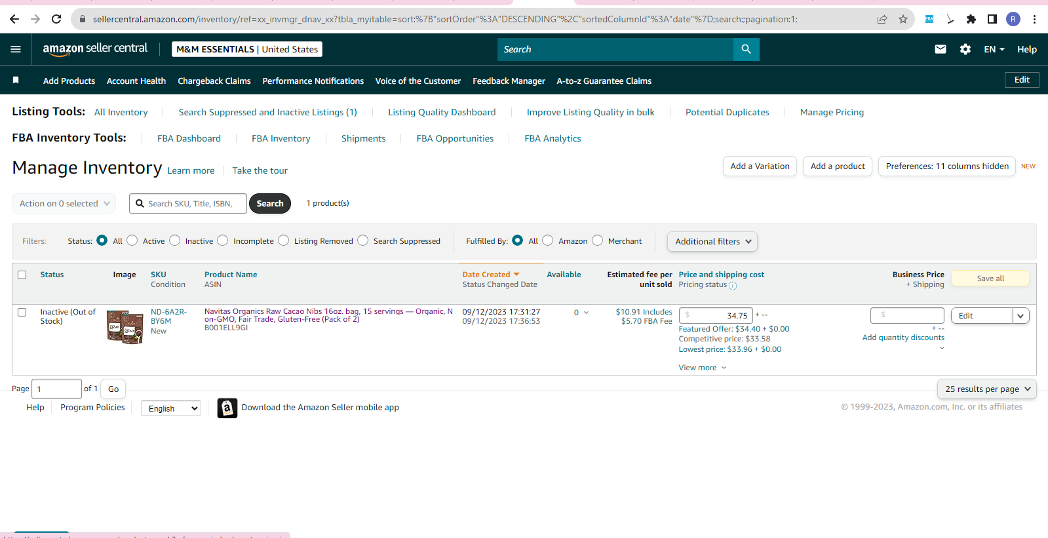Click the page number input field
This screenshot has height=538, width=1048.
point(56,389)
